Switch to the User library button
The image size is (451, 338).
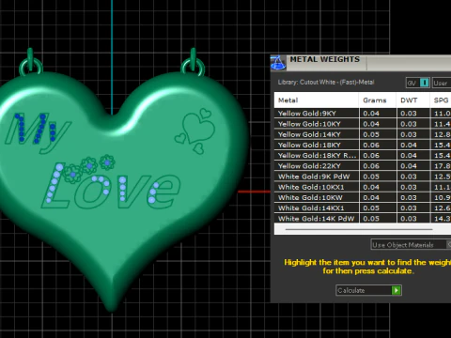pos(442,83)
